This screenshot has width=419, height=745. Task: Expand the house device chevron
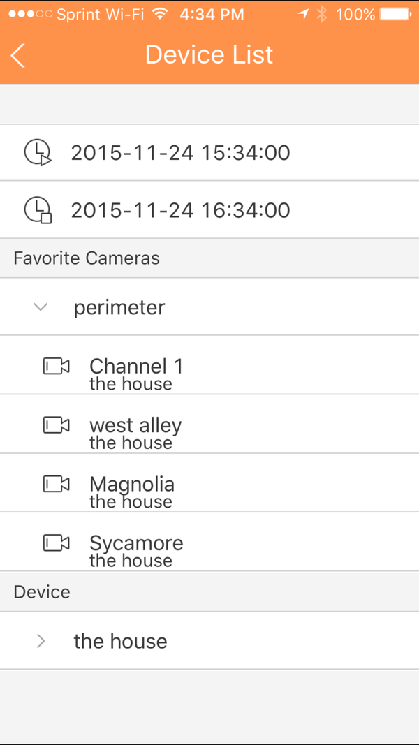coord(41,641)
